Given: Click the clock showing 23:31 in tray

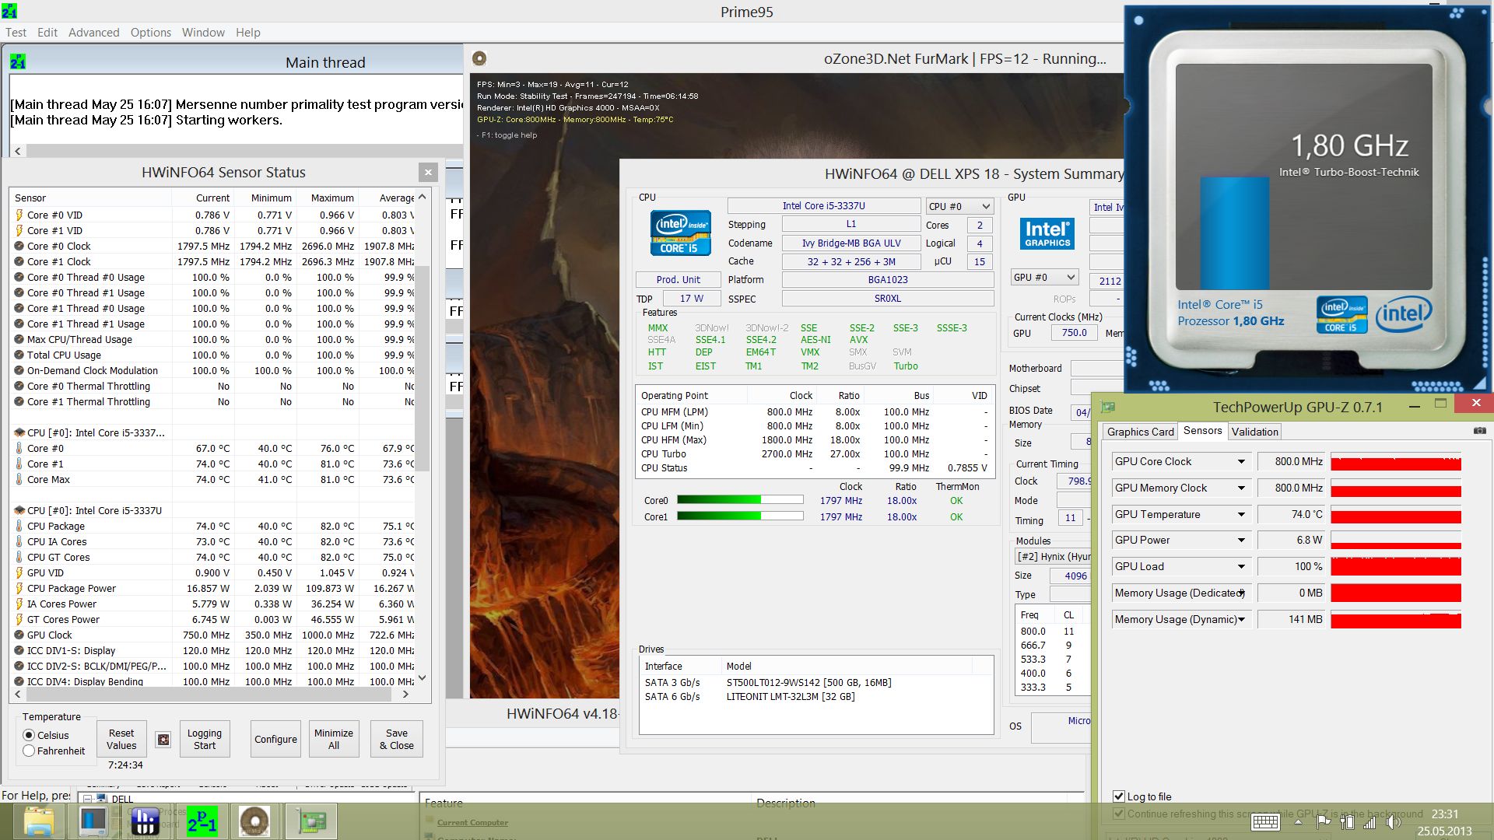Looking at the screenshot, I should pyautogui.click(x=1444, y=814).
